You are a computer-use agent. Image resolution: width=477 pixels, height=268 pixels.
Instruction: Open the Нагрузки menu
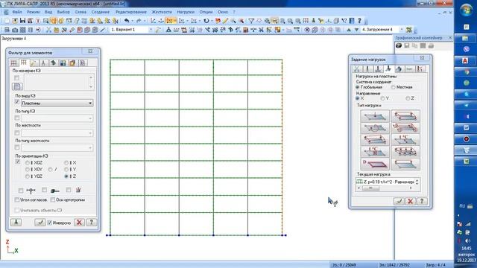point(186,12)
